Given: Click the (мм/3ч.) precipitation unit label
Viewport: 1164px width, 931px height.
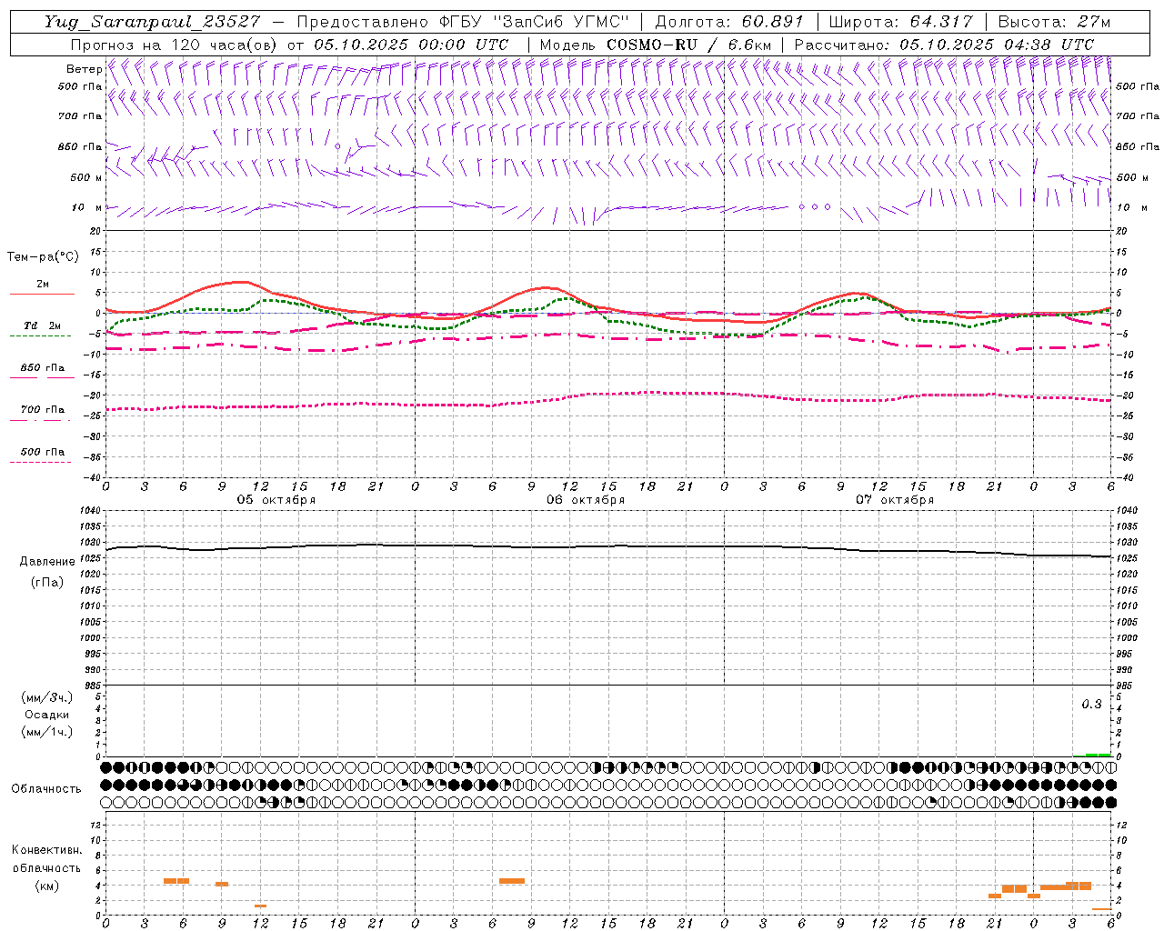Looking at the screenshot, I should pos(47,697).
